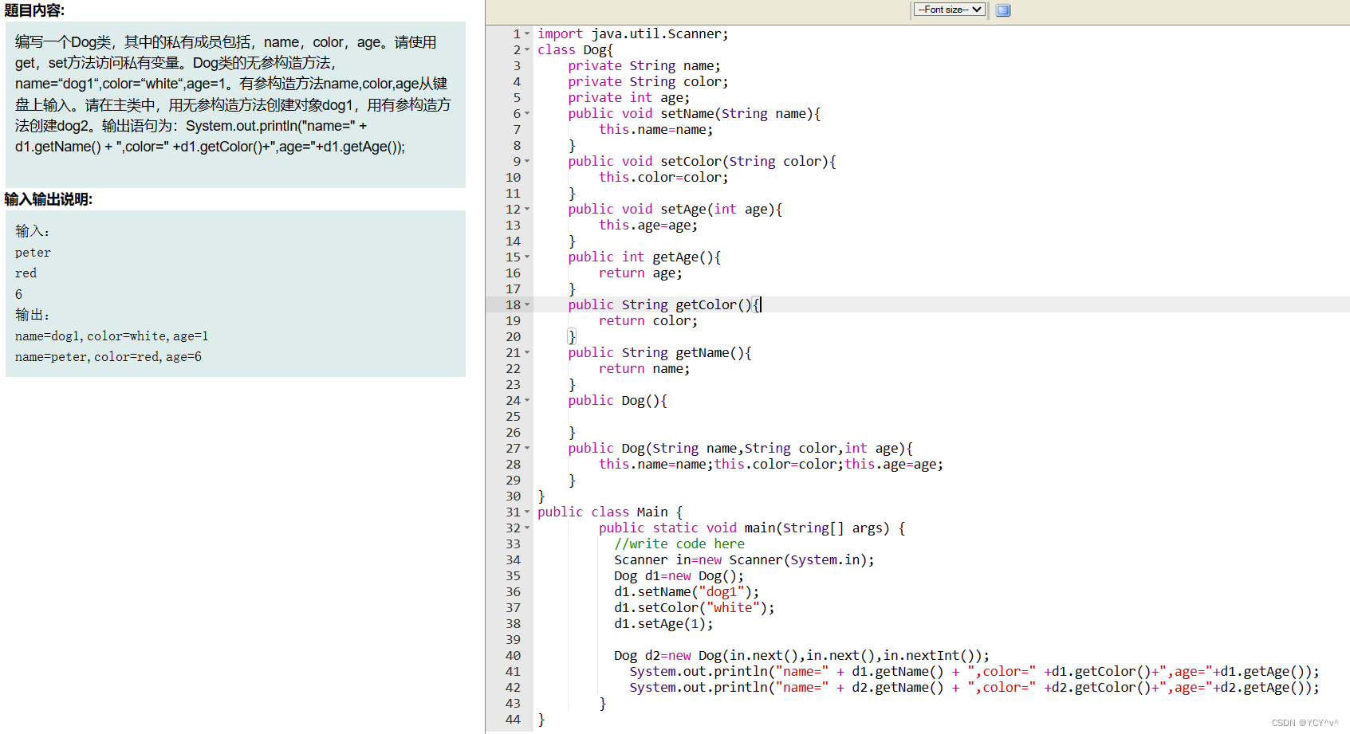The image size is (1350, 734).
Task: Click the '输入输出说明:' heading
Action: point(49,199)
